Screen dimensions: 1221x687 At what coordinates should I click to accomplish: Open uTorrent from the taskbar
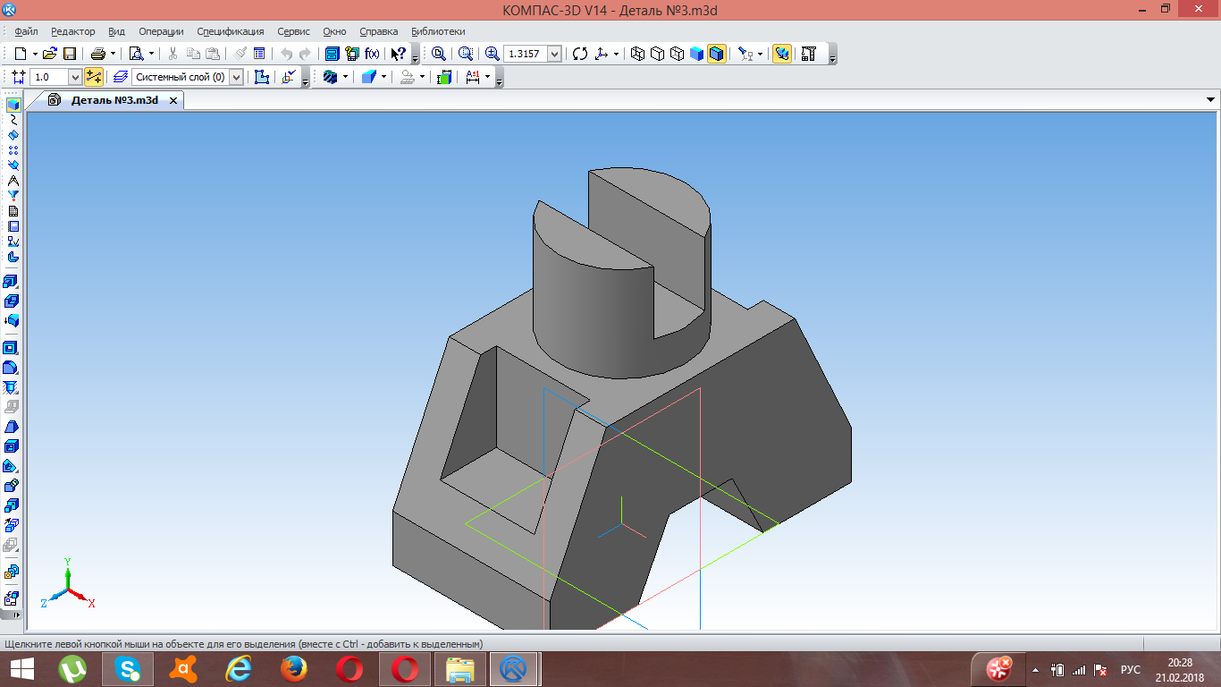pyautogui.click(x=72, y=669)
